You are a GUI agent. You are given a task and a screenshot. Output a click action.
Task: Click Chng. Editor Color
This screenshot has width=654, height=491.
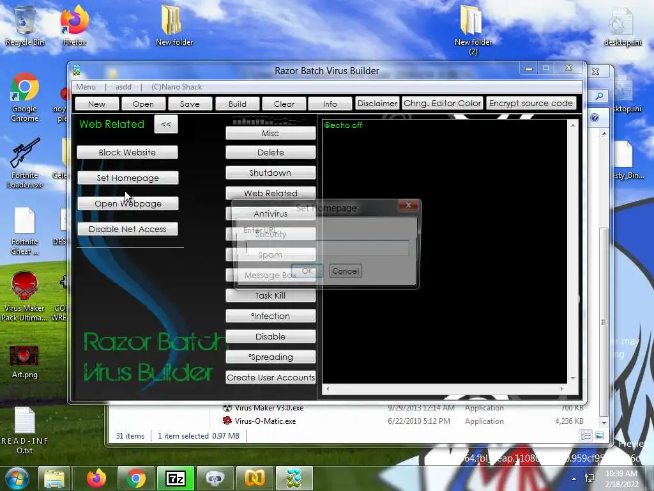coord(443,103)
